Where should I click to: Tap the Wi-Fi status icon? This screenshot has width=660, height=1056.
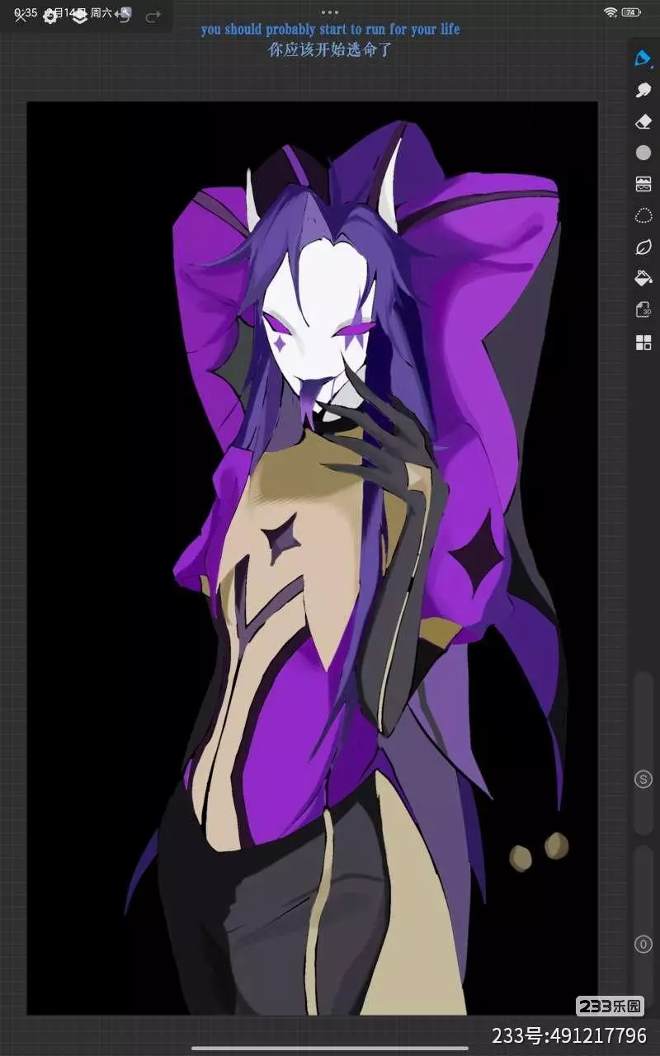(610, 12)
